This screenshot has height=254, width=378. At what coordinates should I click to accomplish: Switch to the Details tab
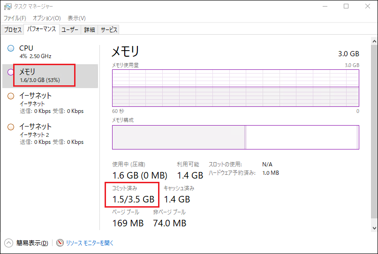[x=90, y=30]
